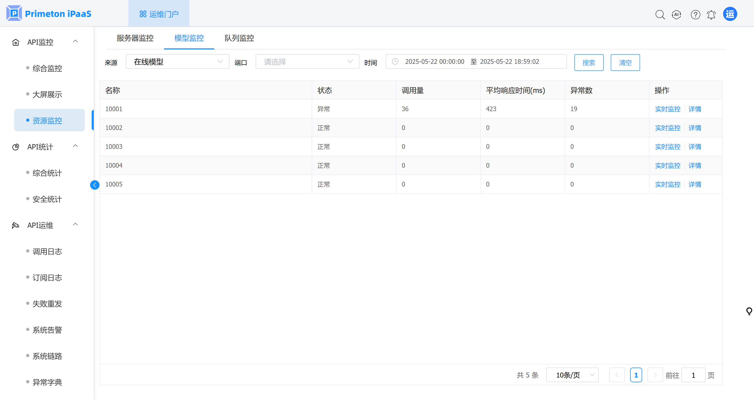This screenshot has width=754, height=400.
Task: Open the 10条/页 page size dropdown
Action: 572,375
